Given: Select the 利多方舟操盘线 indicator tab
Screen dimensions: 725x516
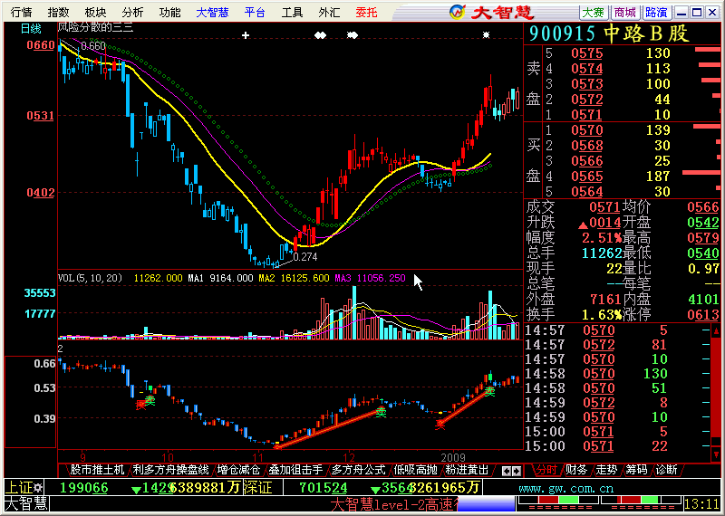Looking at the screenshot, I should 170,470.
